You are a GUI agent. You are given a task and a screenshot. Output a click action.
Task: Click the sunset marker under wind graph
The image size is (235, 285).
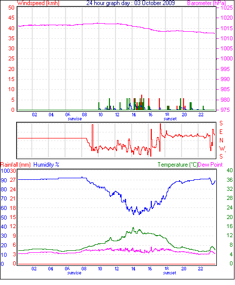coord(170,119)
